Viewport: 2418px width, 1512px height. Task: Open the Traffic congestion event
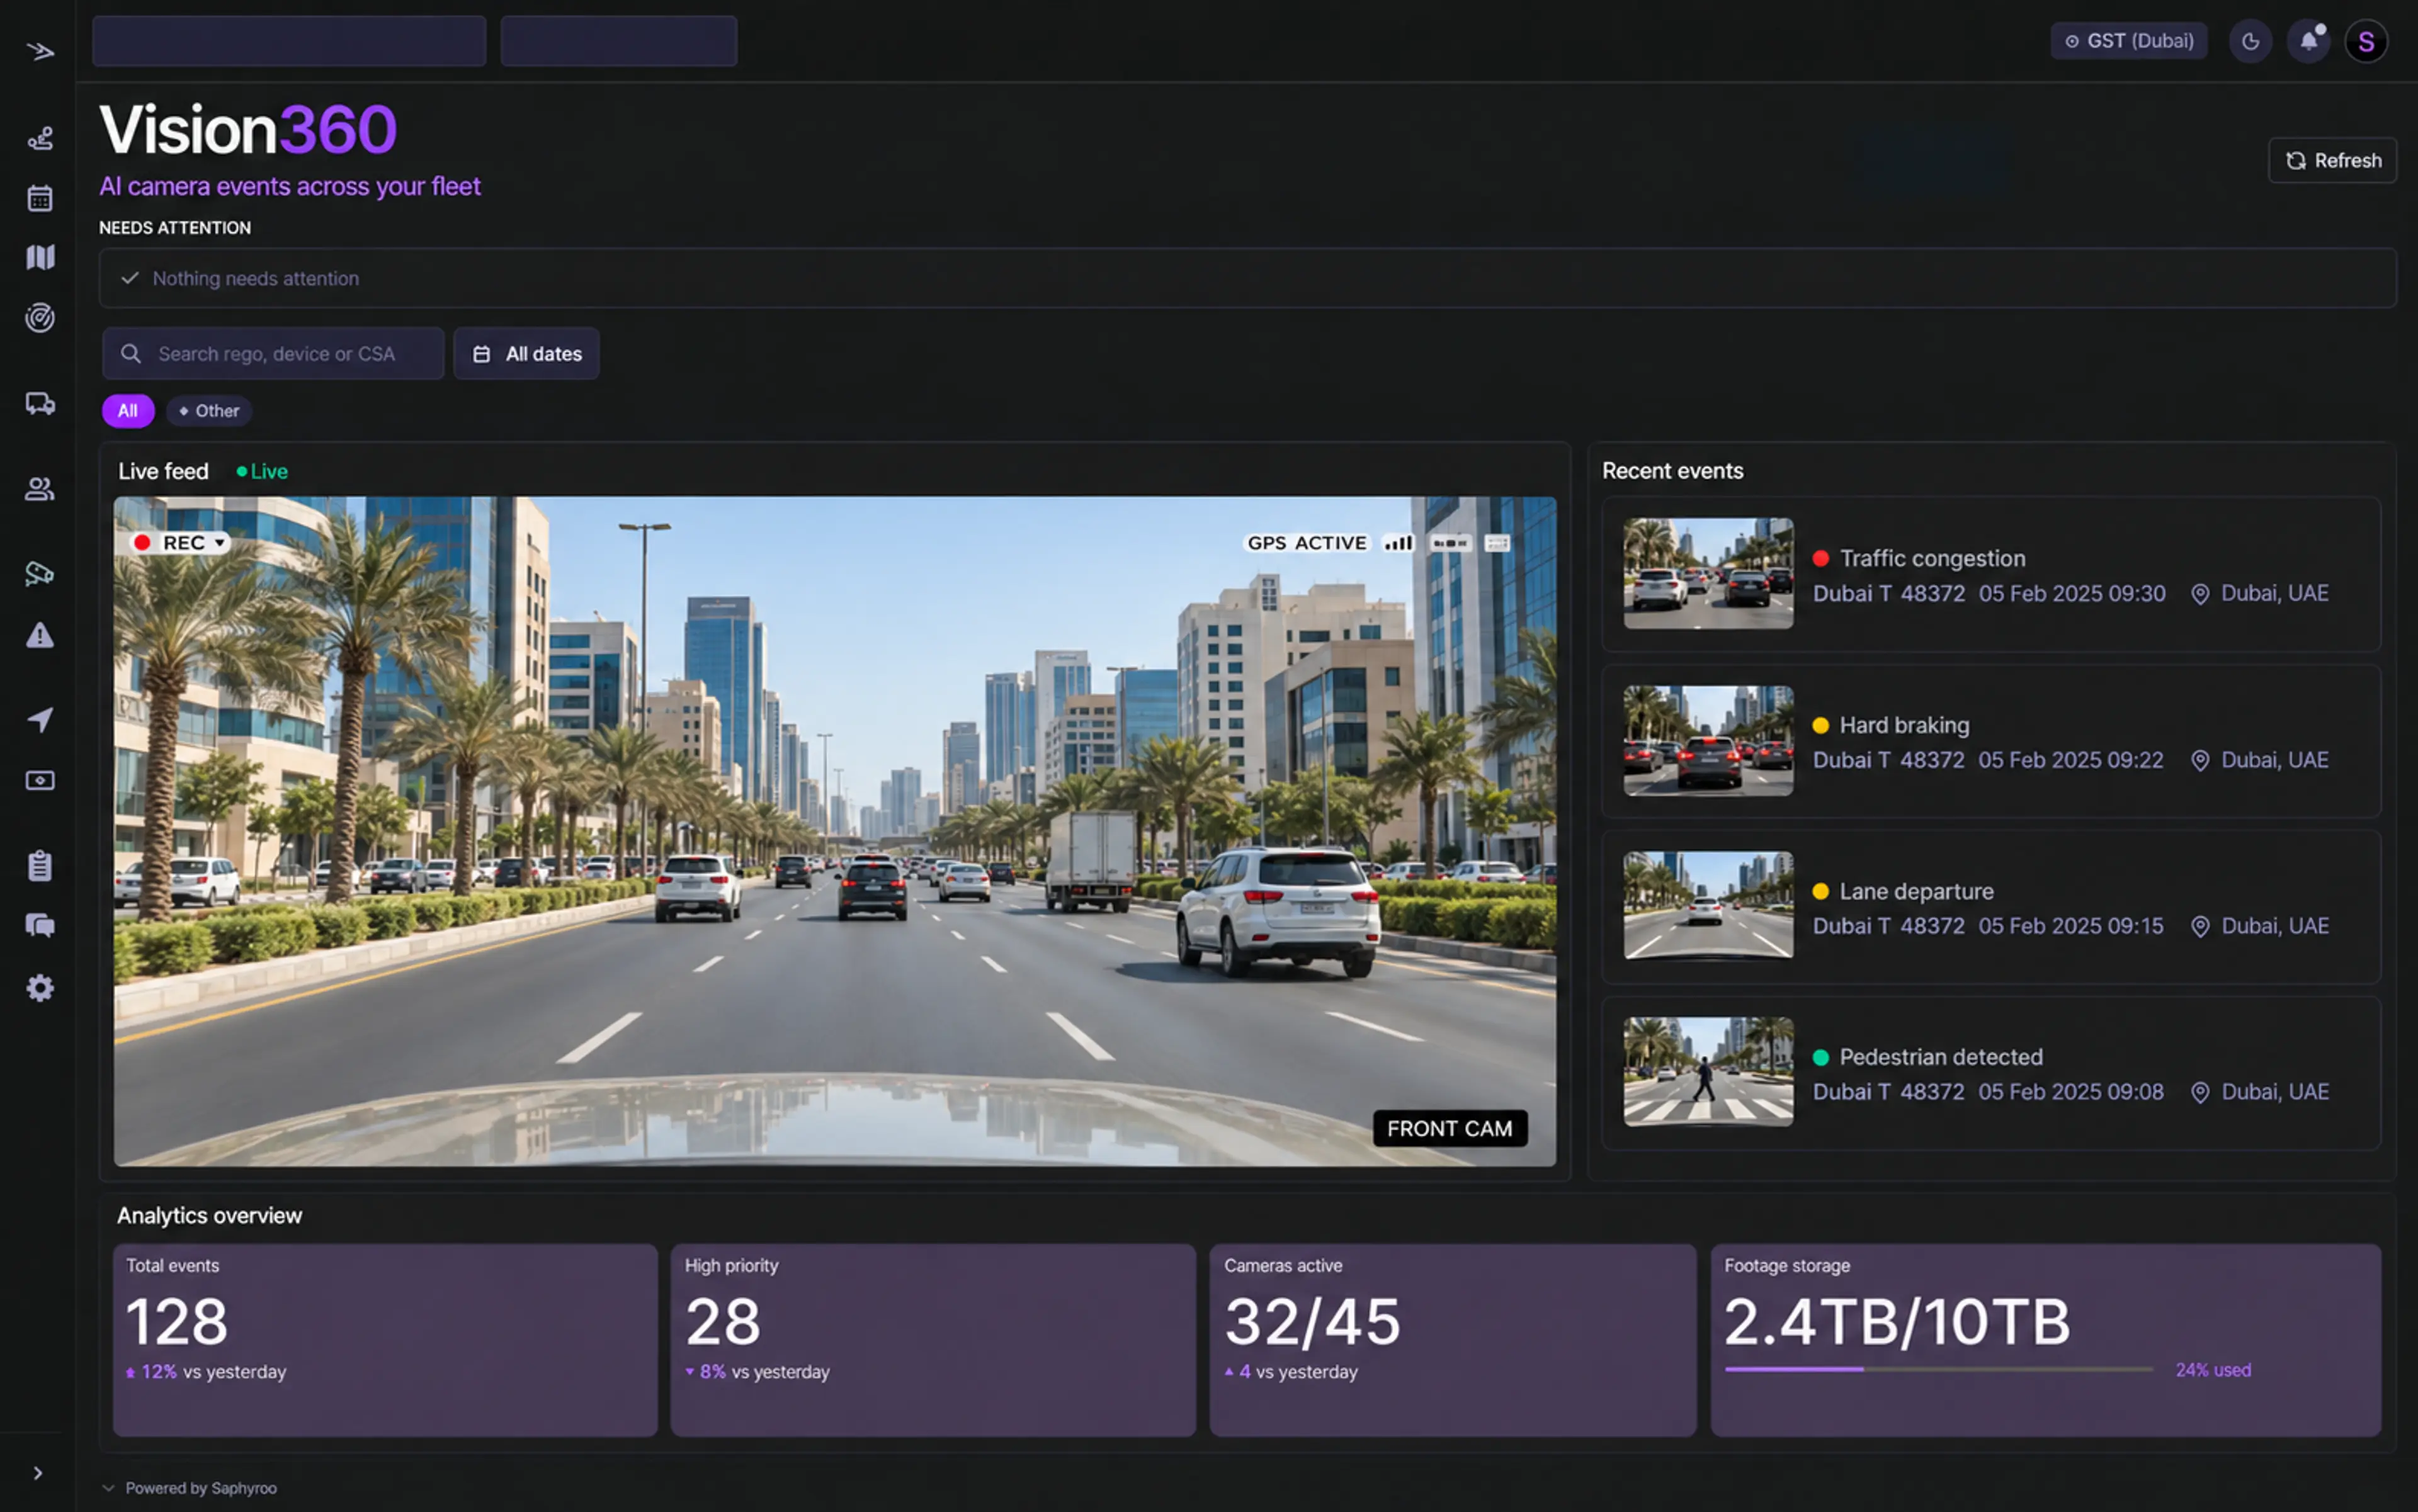pyautogui.click(x=1991, y=574)
